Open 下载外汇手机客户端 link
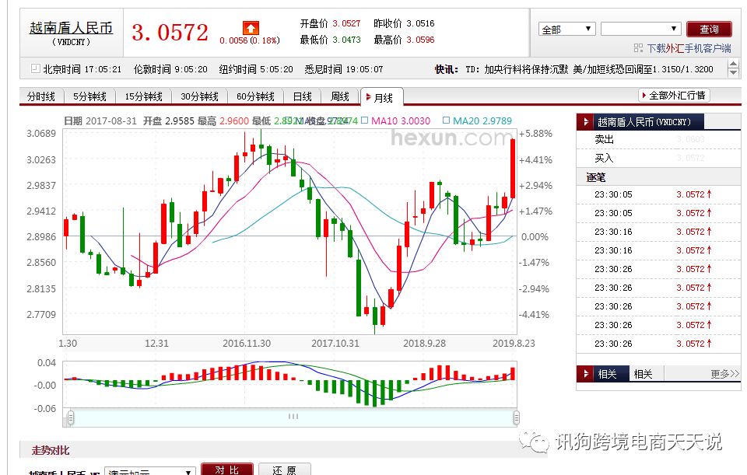747x475 pixels. pyautogui.click(x=689, y=48)
